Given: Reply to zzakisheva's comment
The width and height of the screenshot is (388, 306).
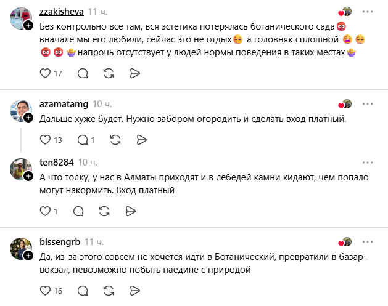Looking at the screenshot, I should [83, 73].
